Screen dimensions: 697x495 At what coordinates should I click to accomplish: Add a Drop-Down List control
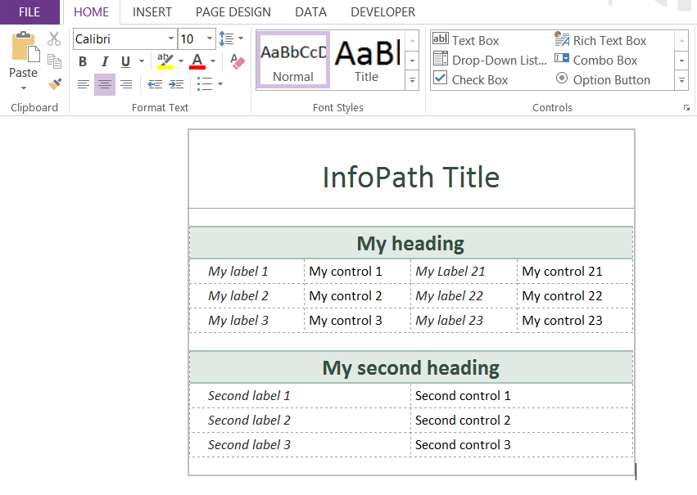491,60
